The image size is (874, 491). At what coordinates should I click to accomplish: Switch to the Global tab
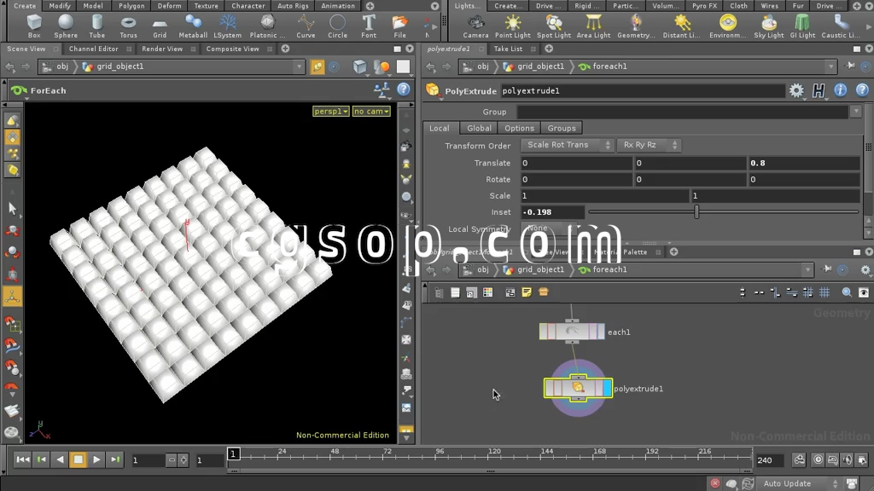pyautogui.click(x=479, y=128)
